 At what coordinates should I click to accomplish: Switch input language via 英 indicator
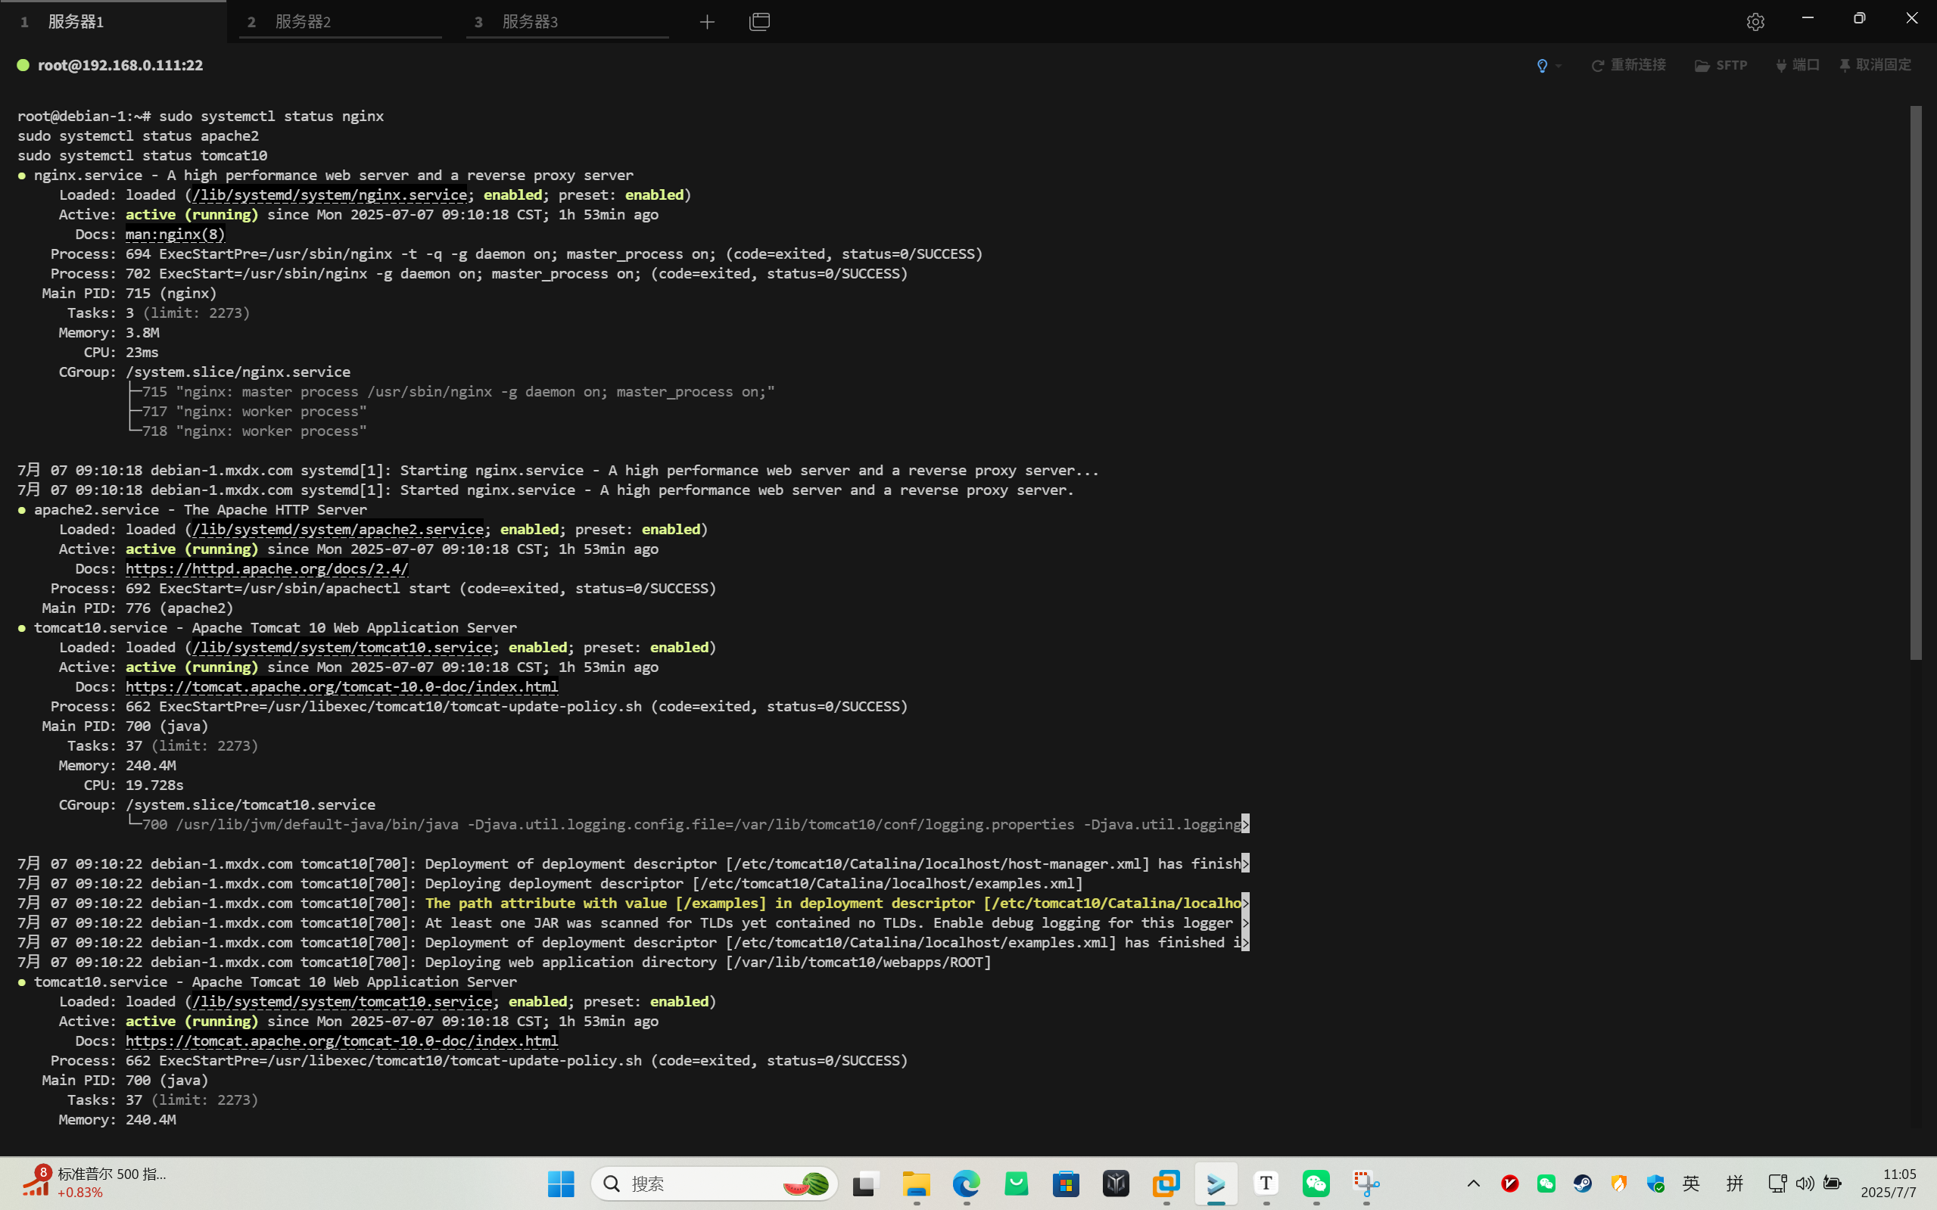click(x=1691, y=1184)
